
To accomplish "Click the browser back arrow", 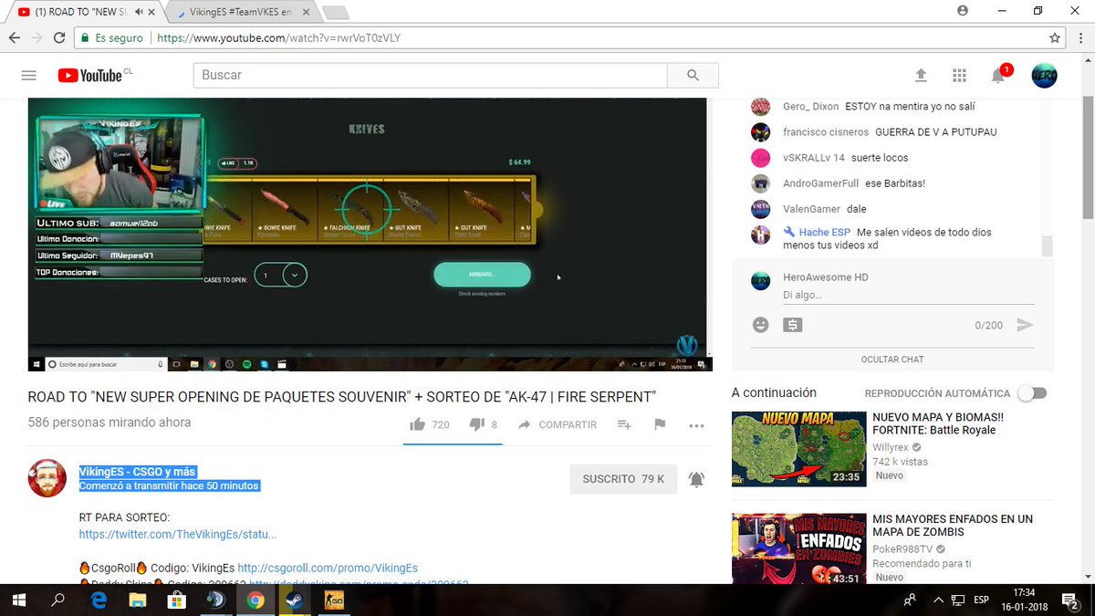I will click(15, 38).
